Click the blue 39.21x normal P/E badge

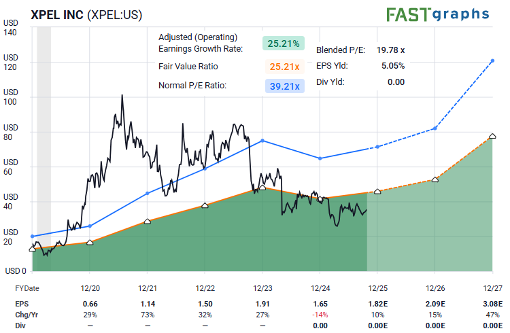coord(284,86)
